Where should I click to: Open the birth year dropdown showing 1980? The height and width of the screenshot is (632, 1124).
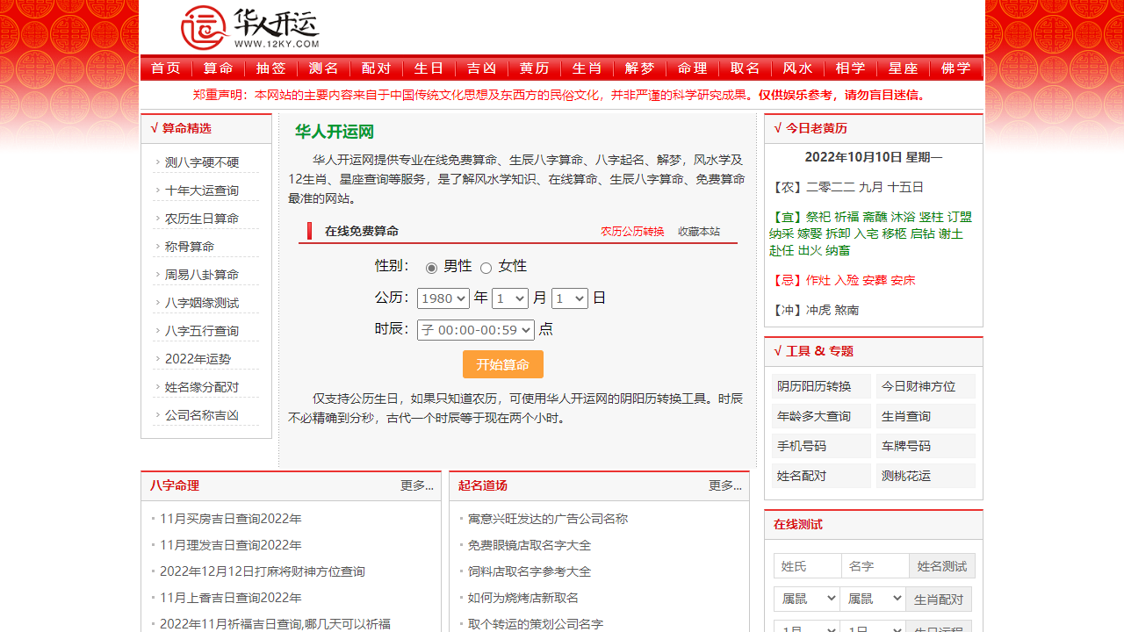tap(443, 298)
